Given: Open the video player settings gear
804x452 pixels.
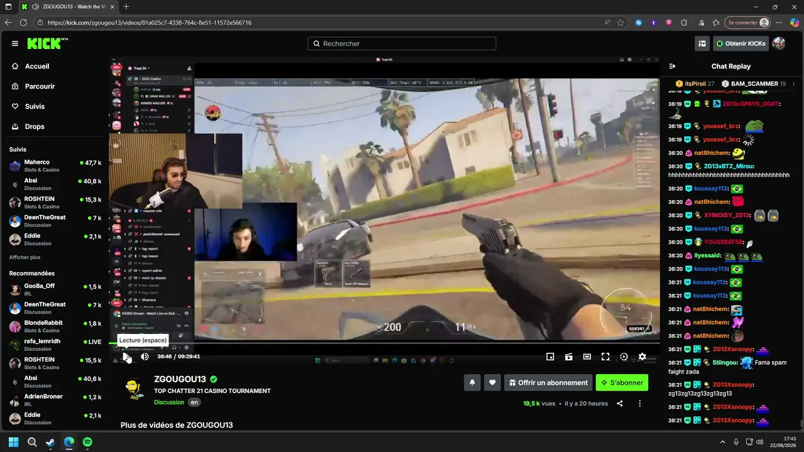Looking at the screenshot, I should point(642,357).
